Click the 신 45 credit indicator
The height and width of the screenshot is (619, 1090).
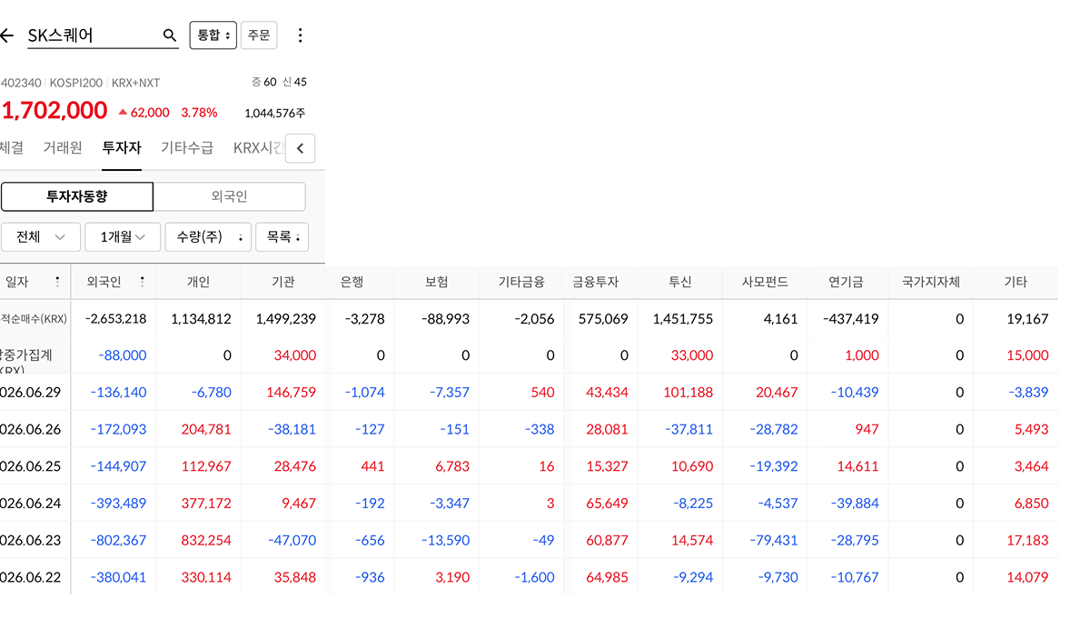(x=294, y=82)
